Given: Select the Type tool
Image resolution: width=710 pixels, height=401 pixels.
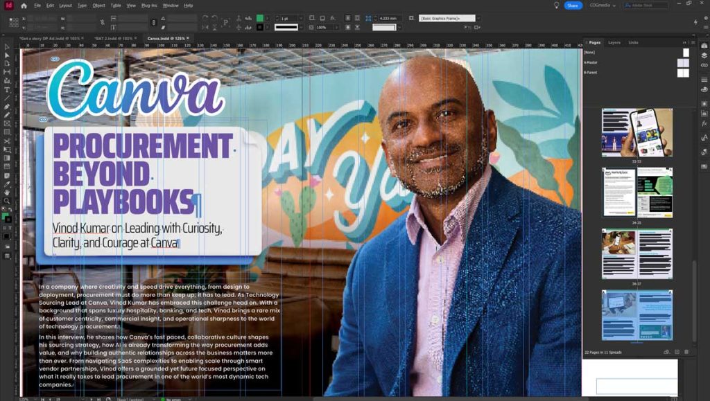Looking at the screenshot, I should [x=7, y=89].
